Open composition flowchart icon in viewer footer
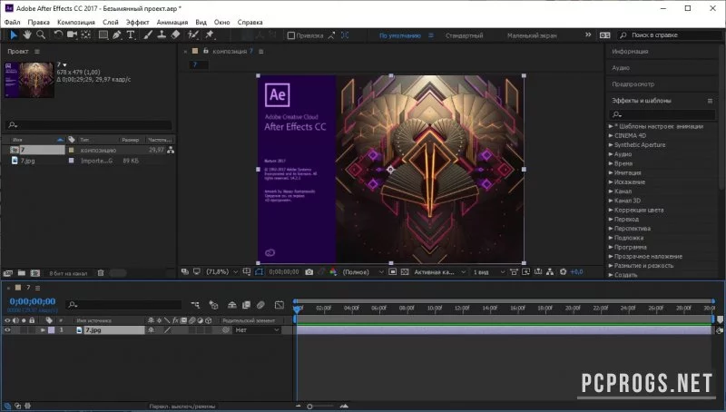The height and width of the screenshot is (412, 726). click(550, 272)
